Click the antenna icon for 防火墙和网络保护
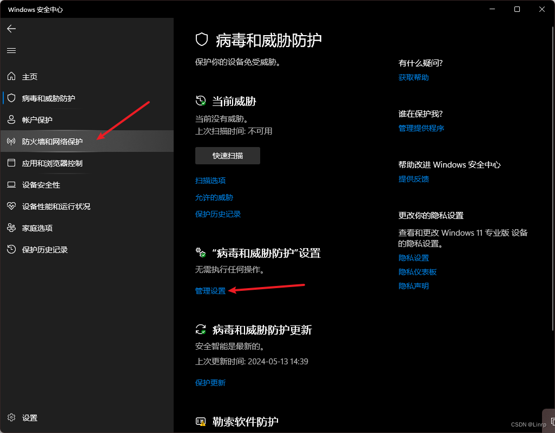Viewport: 555px width, 433px height. click(x=11, y=142)
